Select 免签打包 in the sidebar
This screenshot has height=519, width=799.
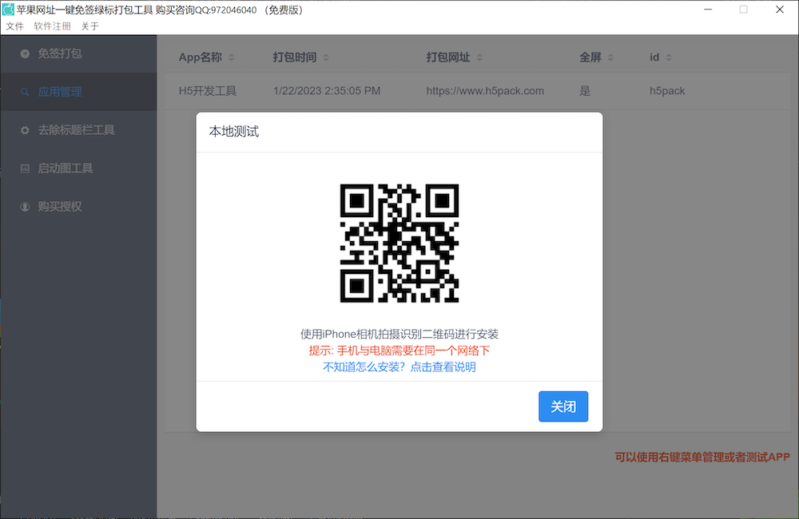tap(78, 53)
